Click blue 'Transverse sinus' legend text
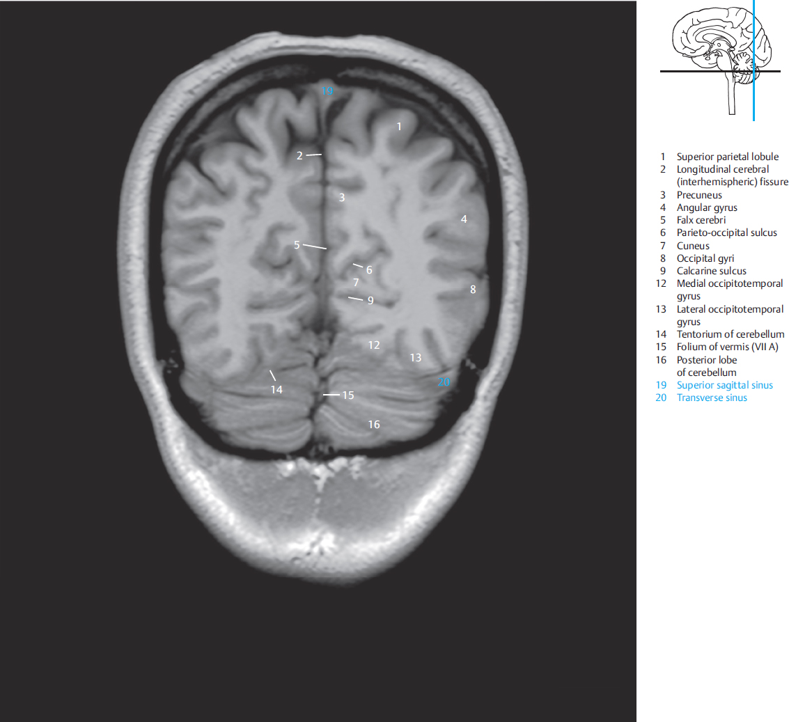The width and height of the screenshot is (789, 722). click(x=711, y=398)
